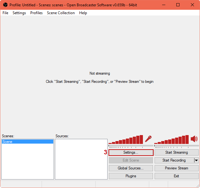This screenshot has width=200, height=188.
Task: Open the Scene Collection menu
Action: click(x=61, y=13)
